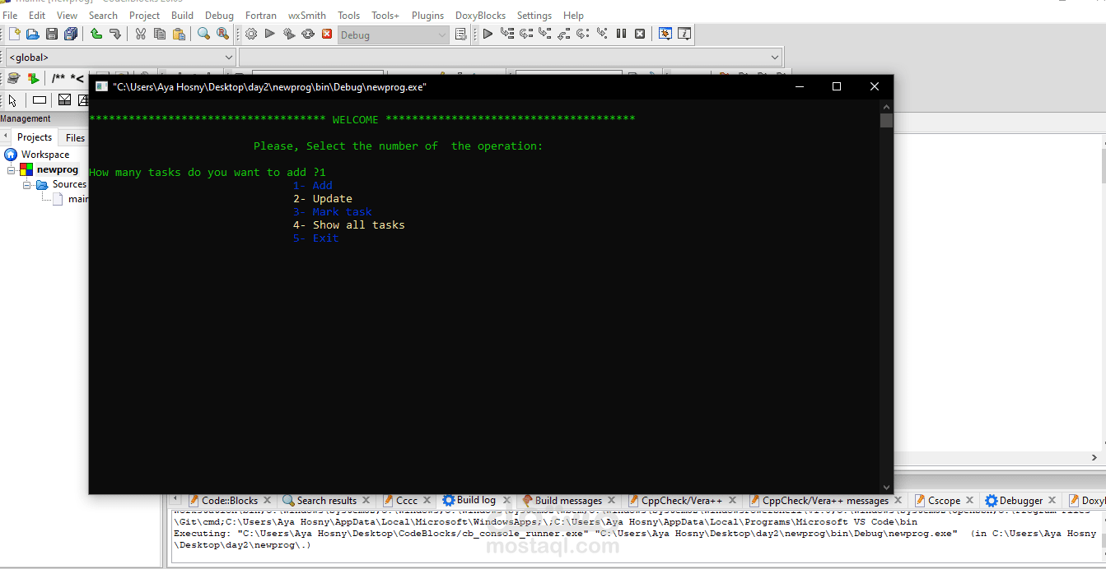This screenshot has height=569, width=1106.
Task: Open the function list dropdown beside global
Action: tap(774, 58)
